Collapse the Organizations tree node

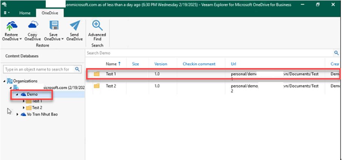pyautogui.click(x=5, y=81)
